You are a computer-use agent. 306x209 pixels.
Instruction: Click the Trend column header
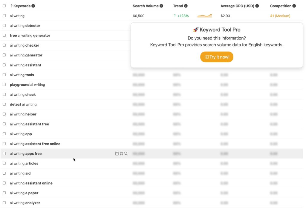178,6
